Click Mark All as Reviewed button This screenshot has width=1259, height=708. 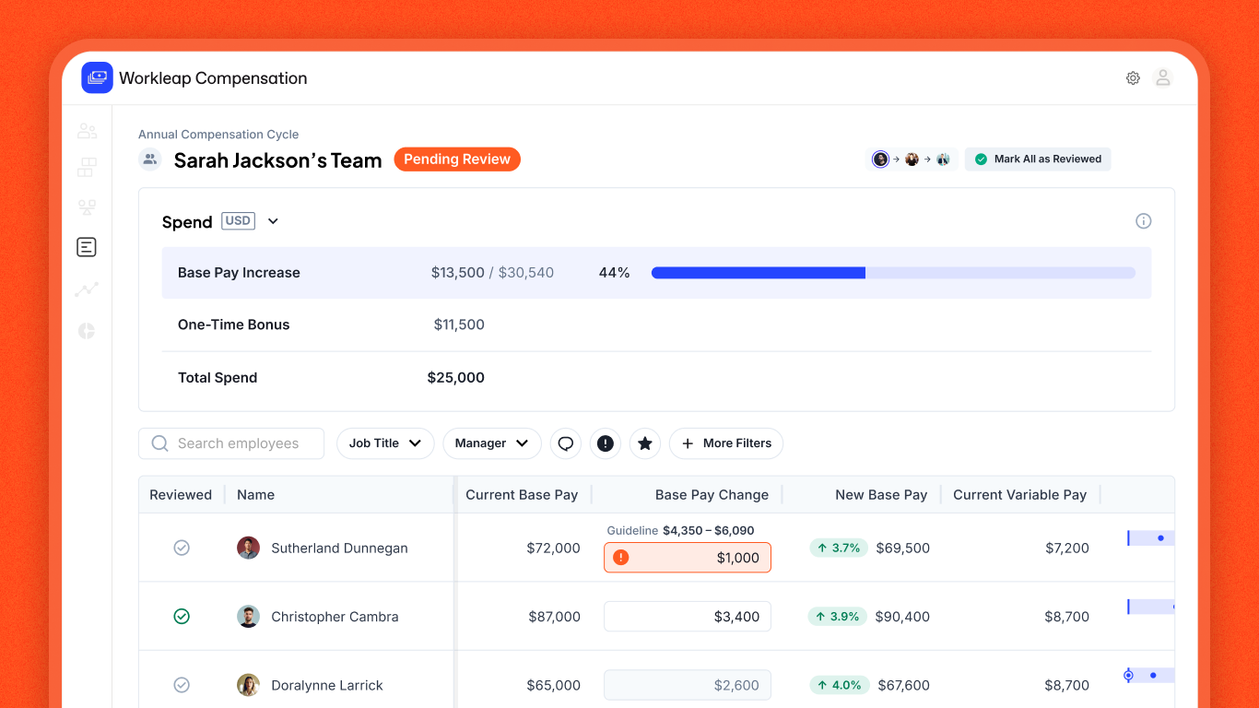click(x=1038, y=159)
